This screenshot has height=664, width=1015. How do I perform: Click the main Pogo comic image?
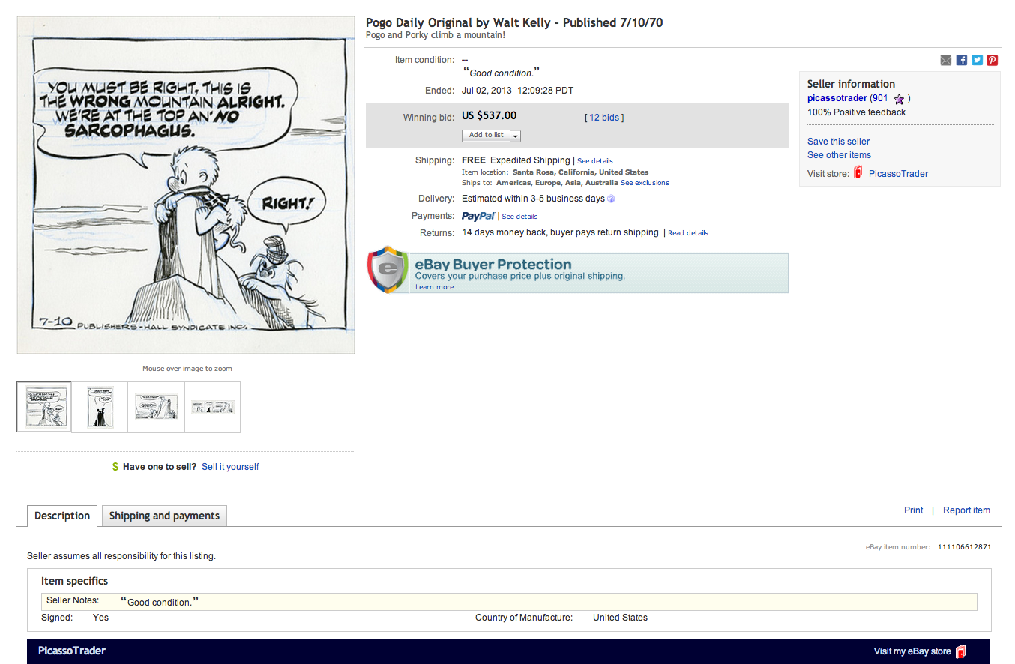(x=186, y=185)
